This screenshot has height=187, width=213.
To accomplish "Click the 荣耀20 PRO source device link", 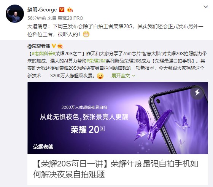I will point(70,18).
